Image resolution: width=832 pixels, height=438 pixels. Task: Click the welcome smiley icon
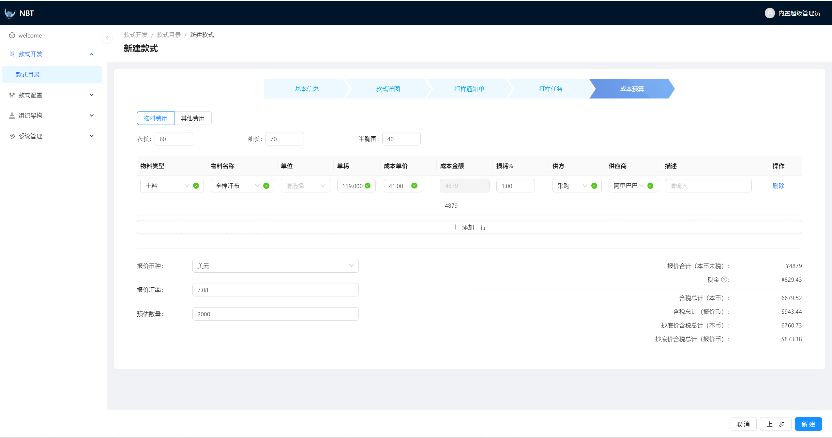tap(12, 35)
